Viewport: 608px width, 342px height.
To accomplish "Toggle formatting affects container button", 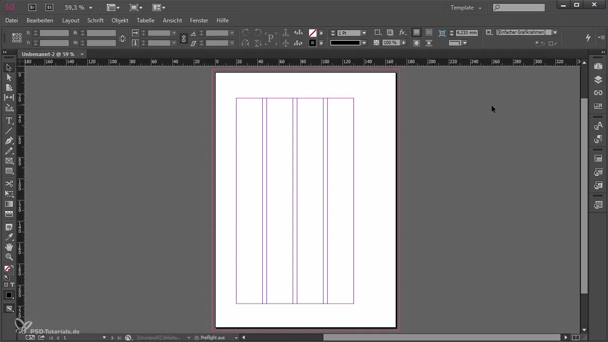I will [x=6, y=284].
